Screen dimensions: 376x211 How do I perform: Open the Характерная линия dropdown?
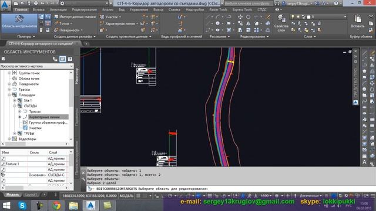coord(119,23)
